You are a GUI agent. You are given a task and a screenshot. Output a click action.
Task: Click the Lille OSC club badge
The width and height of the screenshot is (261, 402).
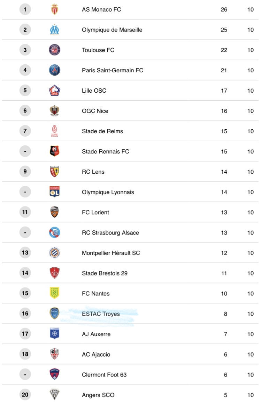pyautogui.click(x=54, y=91)
